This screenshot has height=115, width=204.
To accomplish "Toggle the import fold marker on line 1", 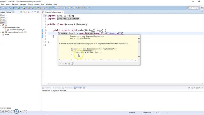I will coord(47,16).
